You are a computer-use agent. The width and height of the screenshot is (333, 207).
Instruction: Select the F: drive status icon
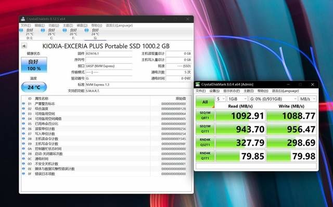tap(65, 31)
